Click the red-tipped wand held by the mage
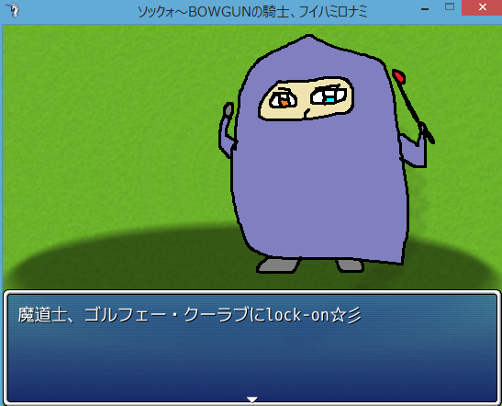Image resolution: width=502 pixels, height=406 pixels. 413,106
